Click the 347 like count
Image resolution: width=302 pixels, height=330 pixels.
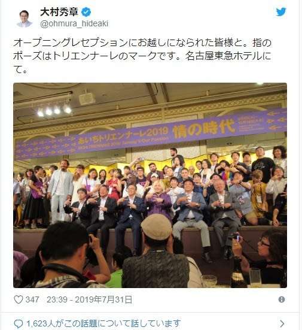[32, 299]
